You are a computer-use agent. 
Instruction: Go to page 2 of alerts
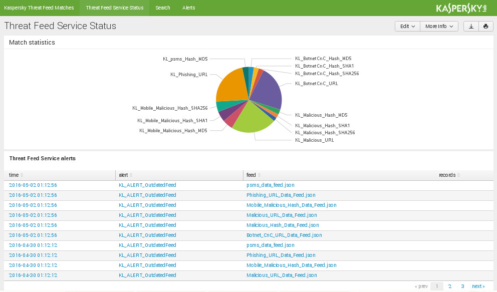[450, 286]
